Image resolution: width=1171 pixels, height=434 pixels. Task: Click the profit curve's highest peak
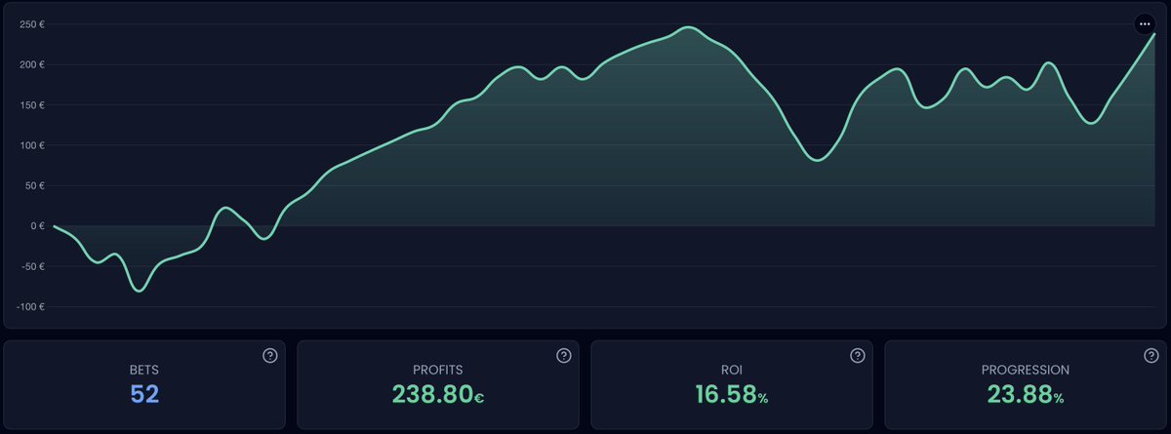(x=688, y=27)
